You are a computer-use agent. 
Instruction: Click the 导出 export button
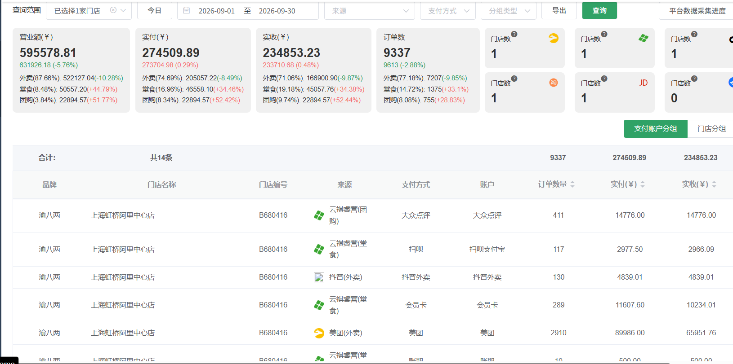(559, 10)
